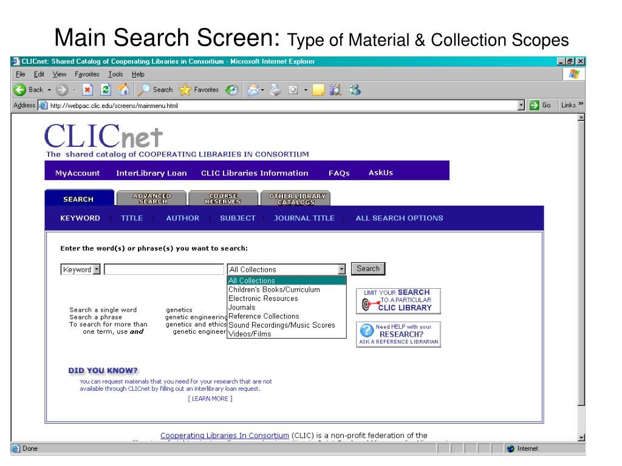The width and height of the screenshot is (622, 466).
Task: Open the View menu
Action: click(x=60, y=74)
